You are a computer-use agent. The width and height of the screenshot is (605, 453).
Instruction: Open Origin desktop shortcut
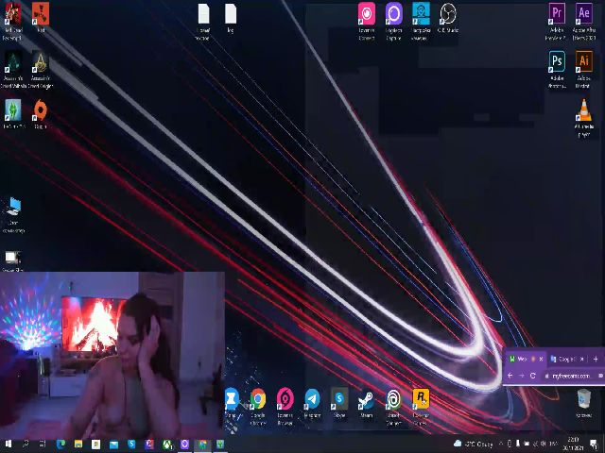(40, 110)
